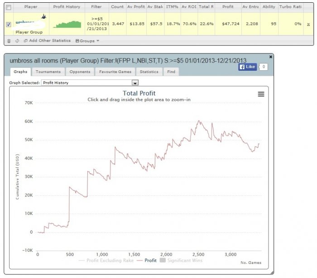Viewport: 317px width, 278px height.
Task: Switch to the Tournaments tab
Action: click(x=48, y=72)
